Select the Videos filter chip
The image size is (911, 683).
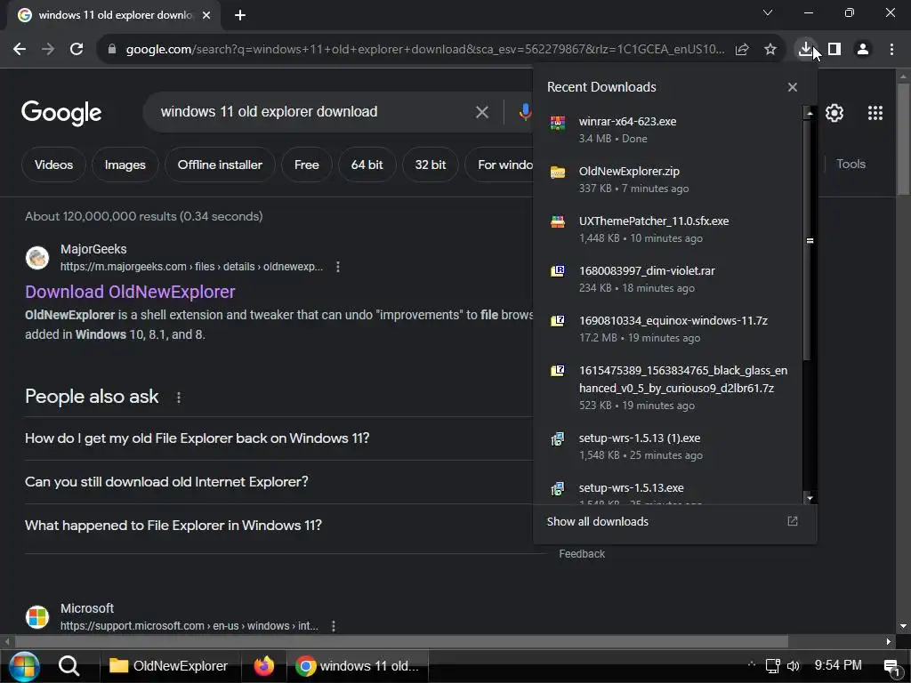click(x=53, y=165)
